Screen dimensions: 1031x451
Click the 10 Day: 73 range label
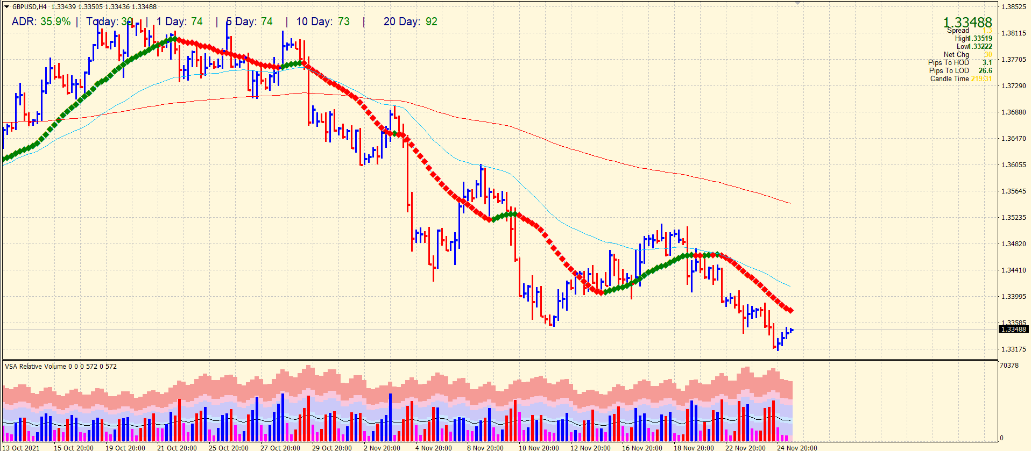323,22
